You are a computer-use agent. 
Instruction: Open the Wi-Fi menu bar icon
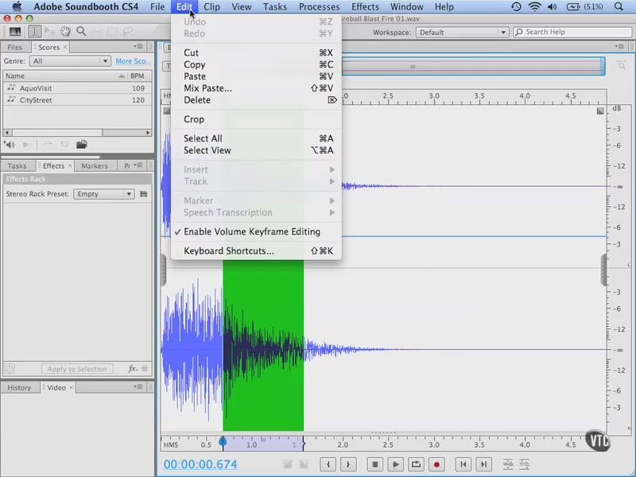pyautogui.click(x=535, y=6)
